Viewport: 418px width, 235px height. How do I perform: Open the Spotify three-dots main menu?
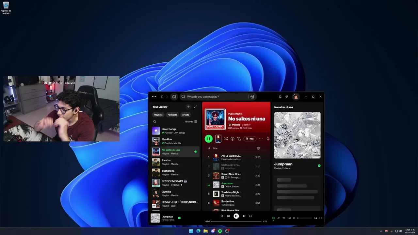[154, 97]
